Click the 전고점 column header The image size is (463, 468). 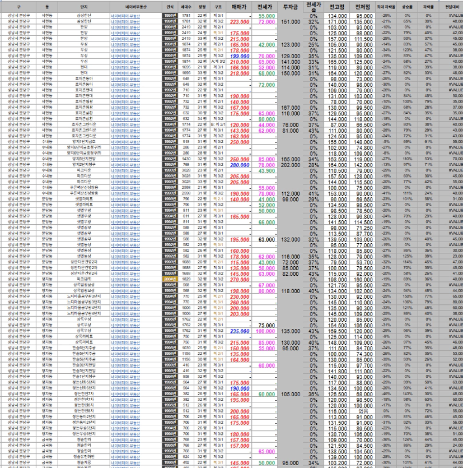point(338,6)
